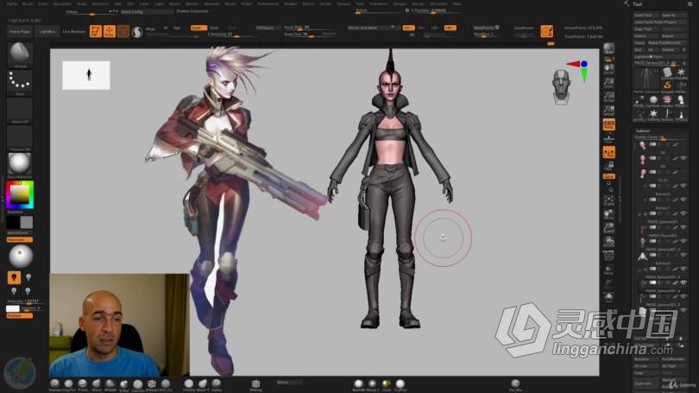Click BPR render icon on right shelf
Image resolution: width=699 pixels, height=393 pixels.
[x=608, y=48]
